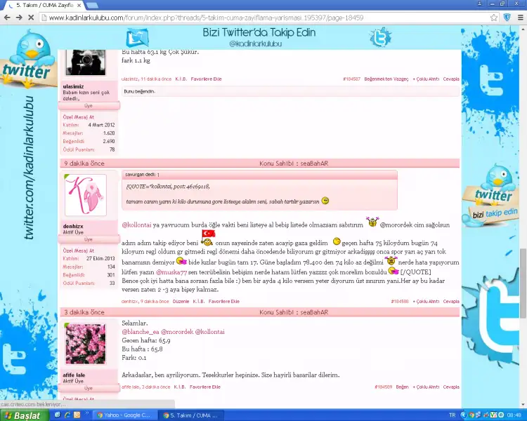
Task: Click '+ Çoklu Alıntı' on post #184589
Action: click(426, 387)
